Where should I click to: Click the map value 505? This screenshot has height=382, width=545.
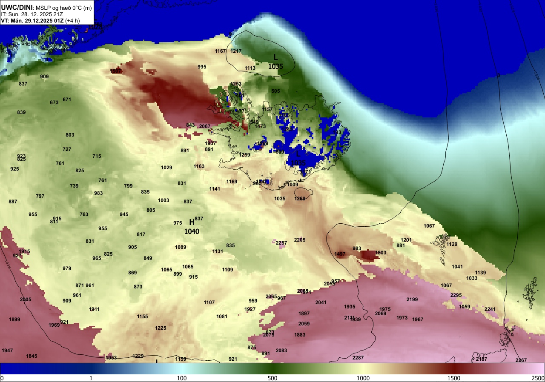click(275, 91)
